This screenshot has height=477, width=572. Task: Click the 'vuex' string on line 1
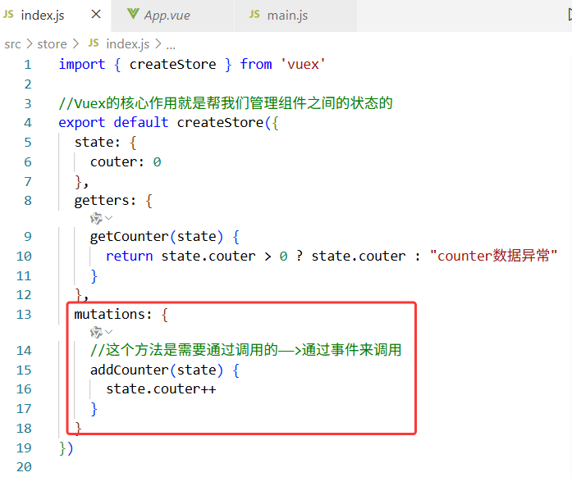[x=303, y=65]
